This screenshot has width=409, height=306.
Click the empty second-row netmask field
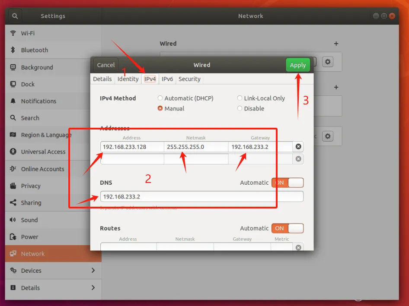coord(196,159)
